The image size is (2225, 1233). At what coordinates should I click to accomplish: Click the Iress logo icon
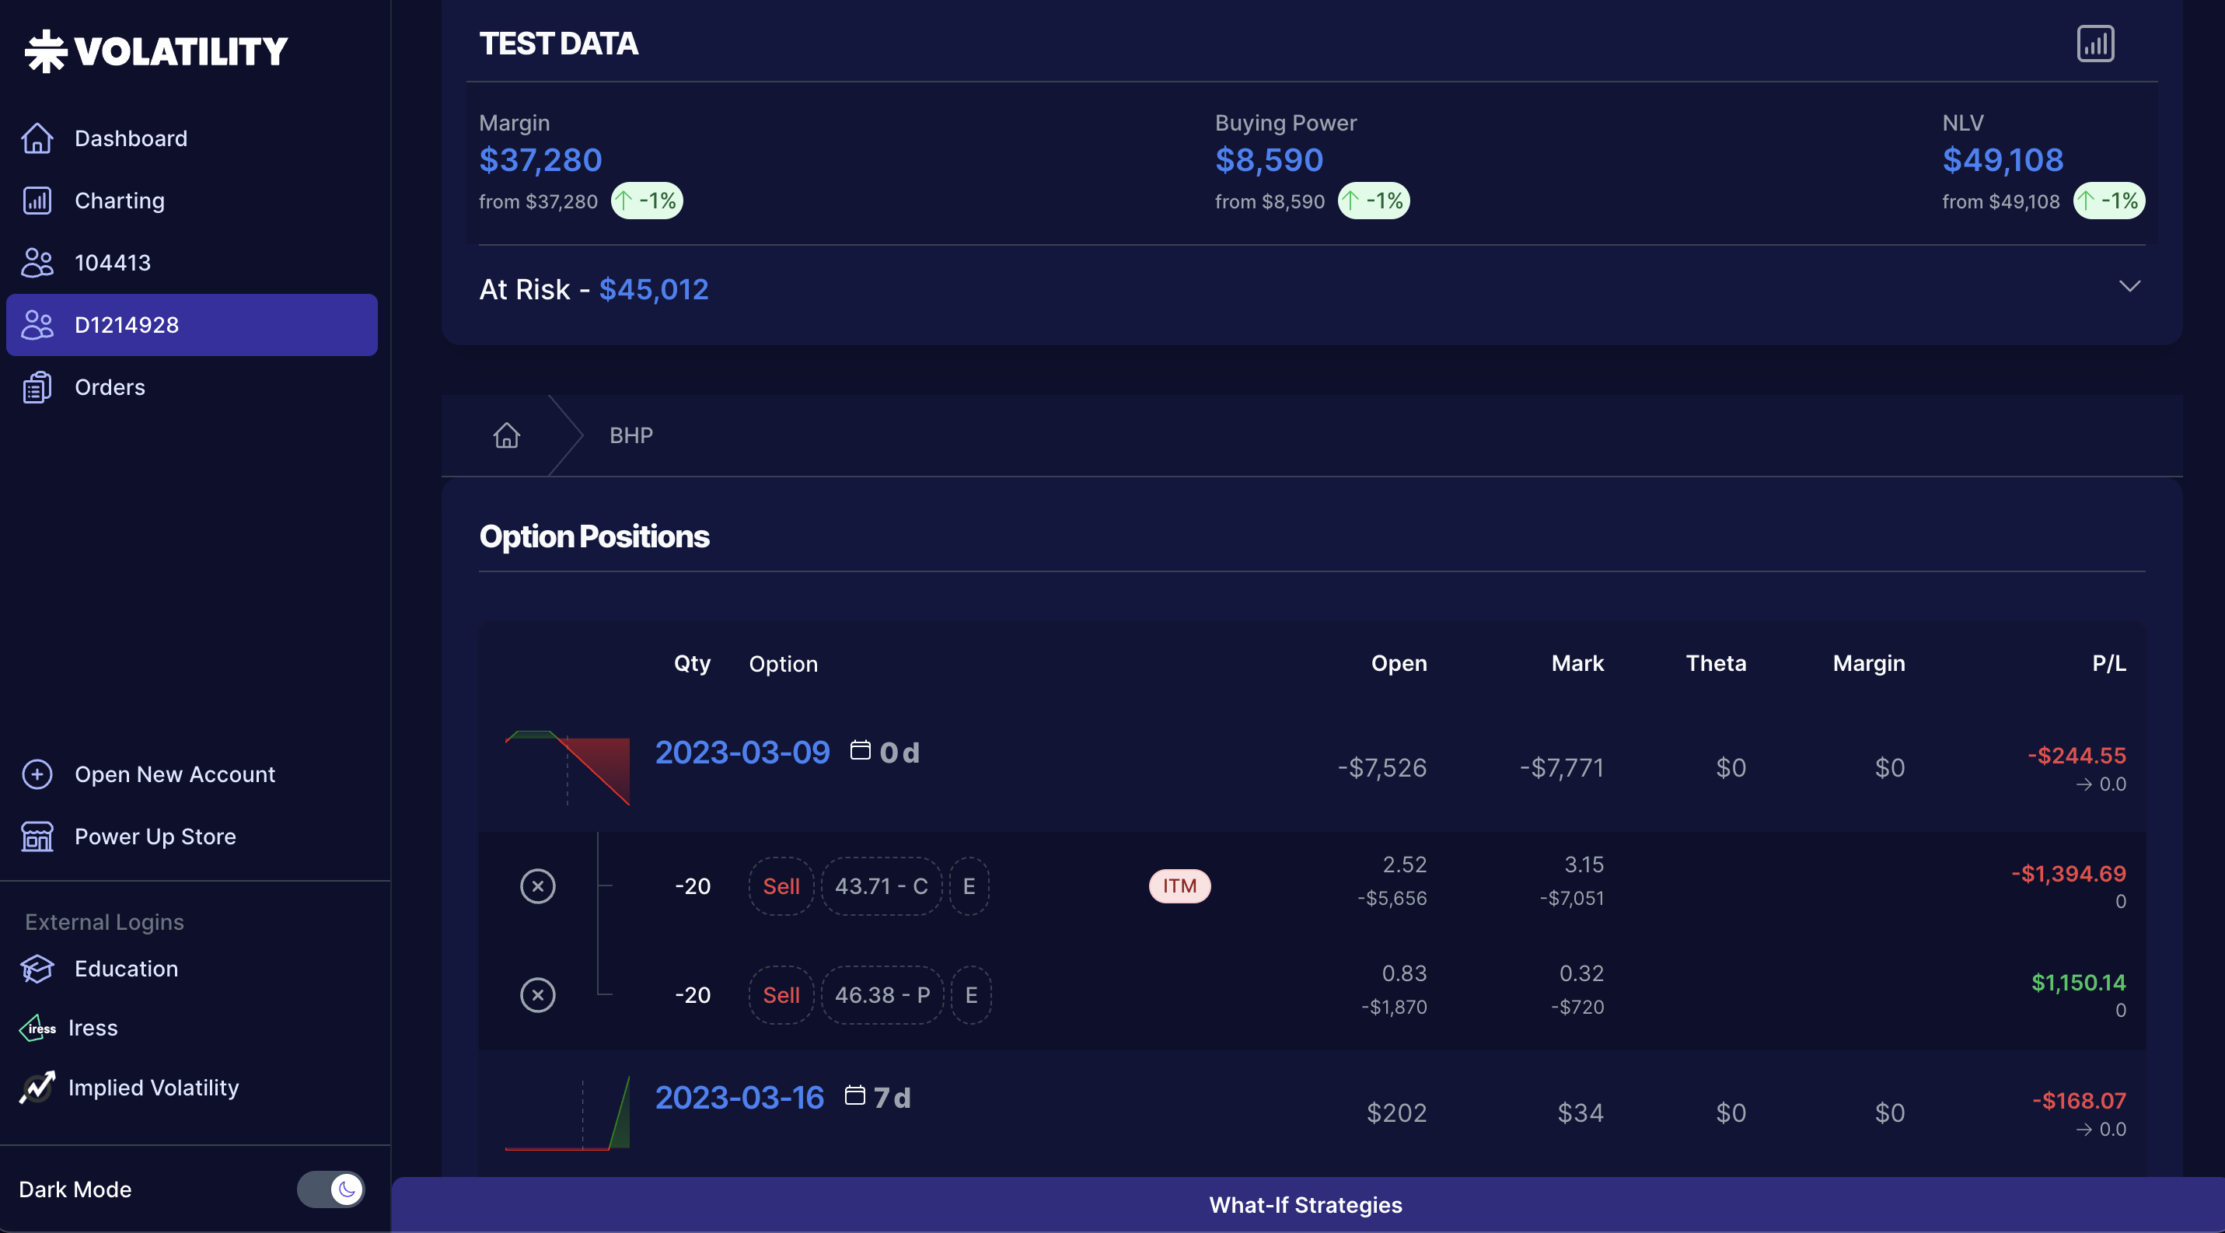(x=37, y=1028)
